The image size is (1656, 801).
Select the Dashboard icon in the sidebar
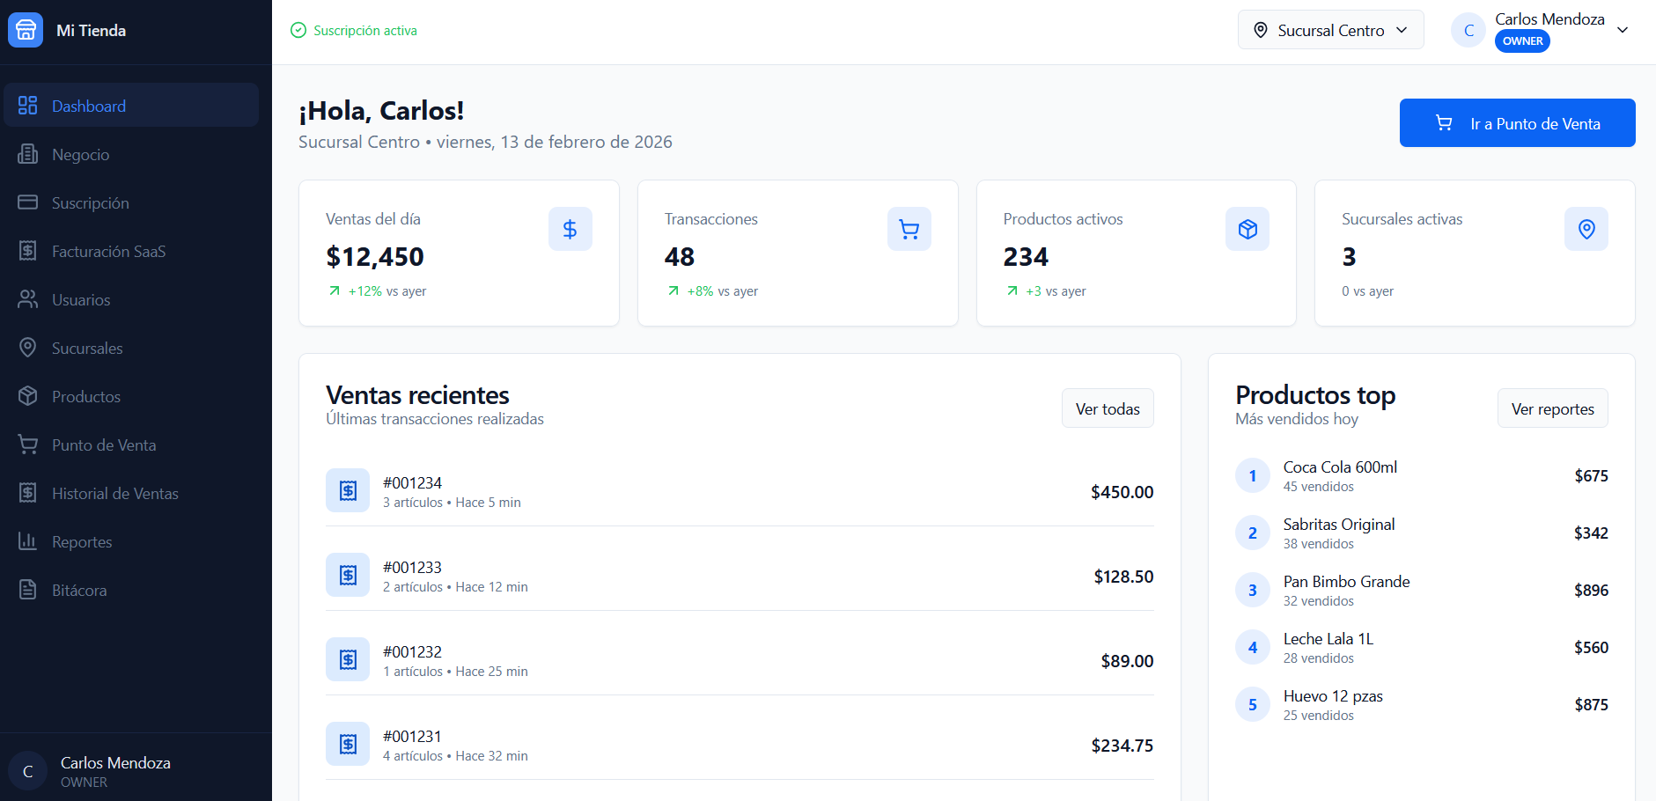click(x=27, y=105)
